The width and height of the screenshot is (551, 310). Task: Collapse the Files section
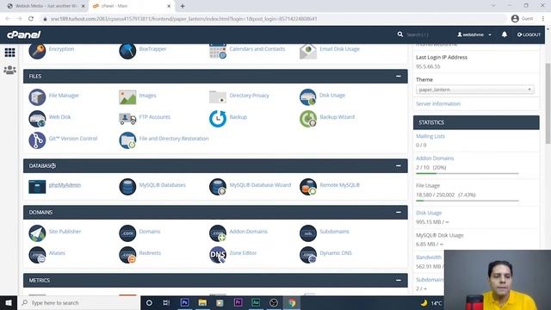click(398, 77)
